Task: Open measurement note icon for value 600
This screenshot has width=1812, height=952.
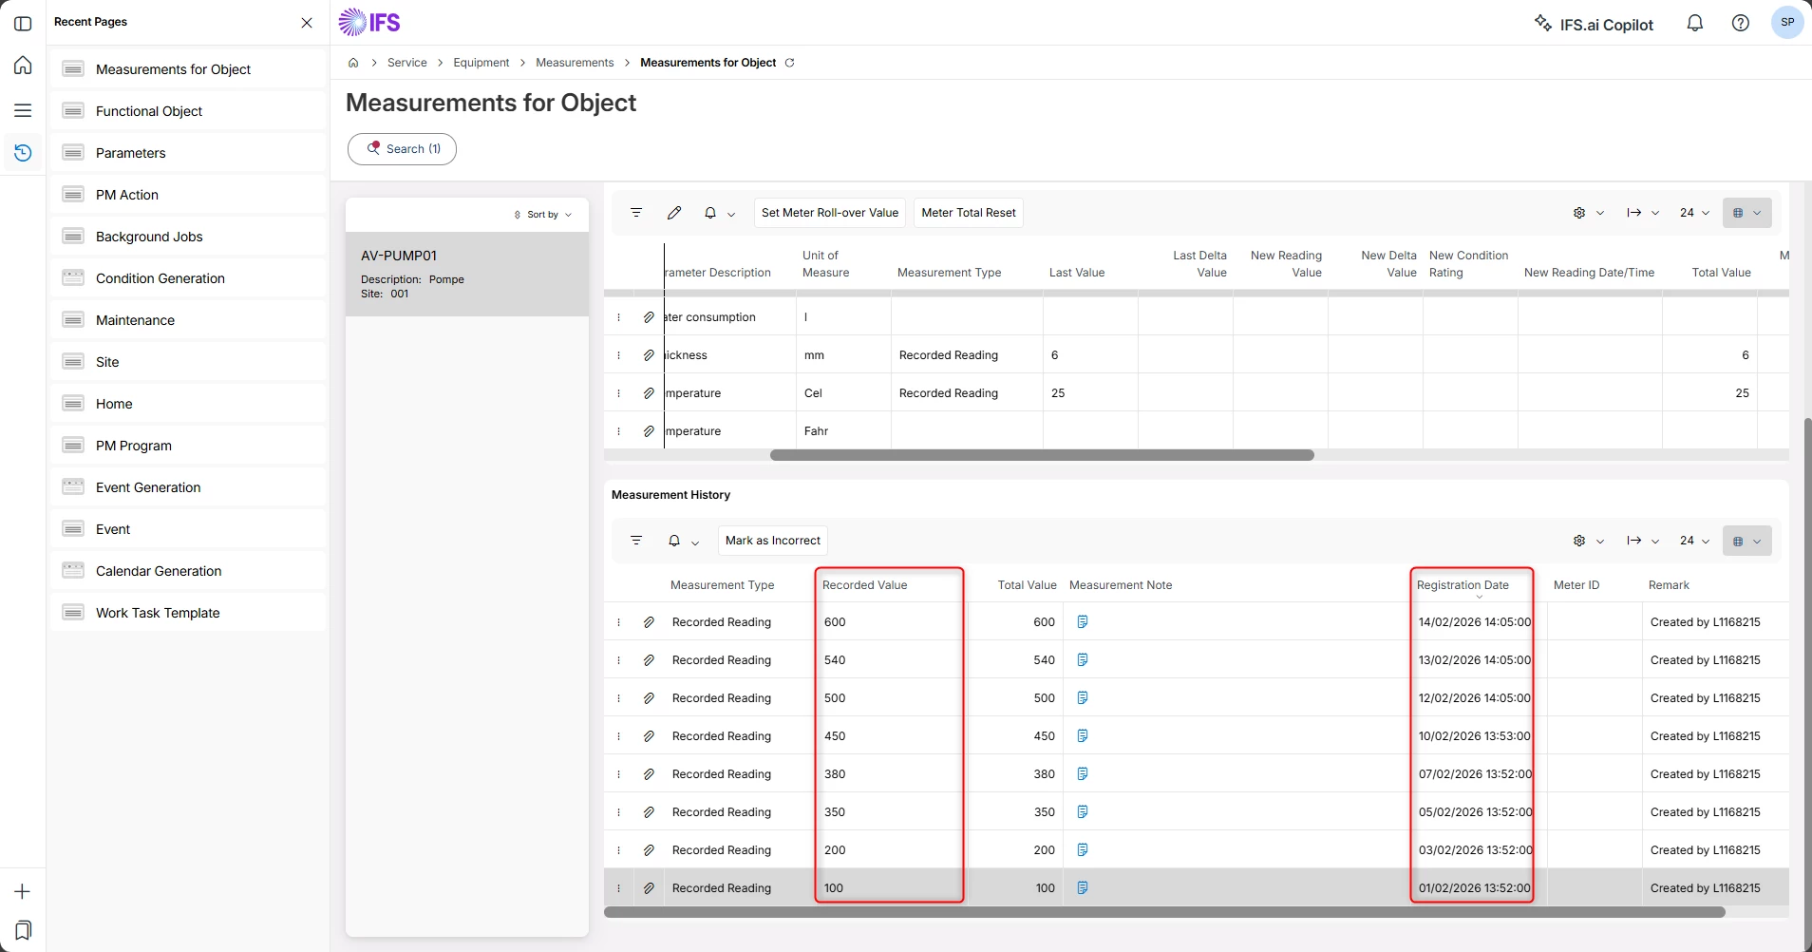Action: point(1082,622)
